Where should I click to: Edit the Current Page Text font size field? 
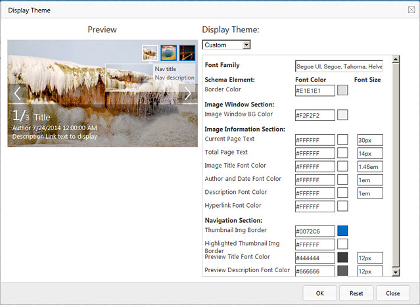click(x=370, y=140)
